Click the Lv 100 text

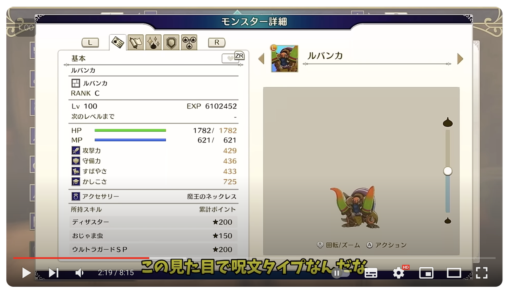click(x=84, y=106)
